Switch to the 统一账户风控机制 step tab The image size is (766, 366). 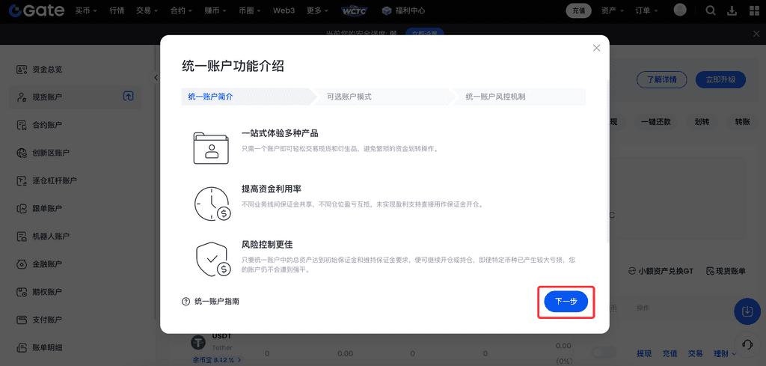495,97
